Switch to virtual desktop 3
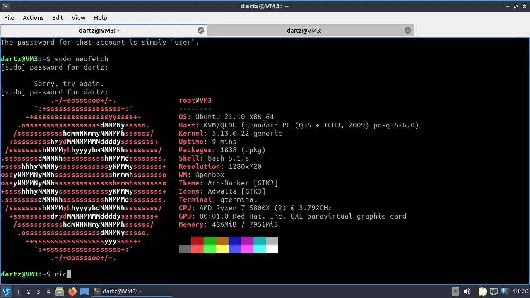This screenshot has height=298, width=530. coord(38,291)
